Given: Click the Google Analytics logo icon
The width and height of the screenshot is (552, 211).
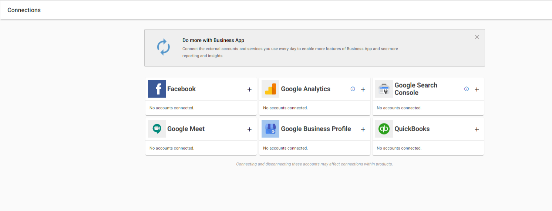Looking at the screenshot, I should coord(270,89).
